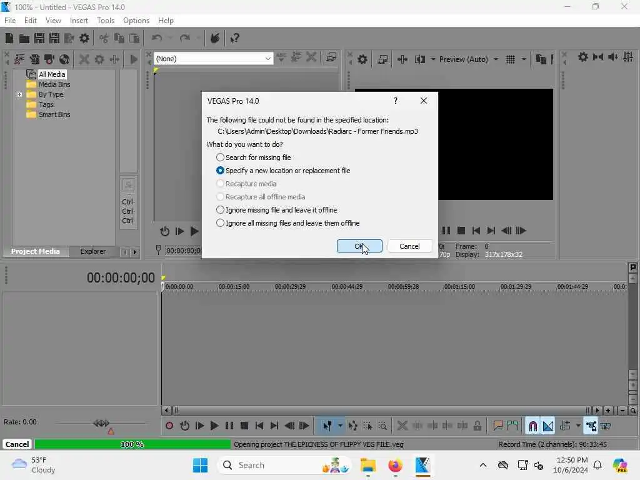Open the Preview (Auto) quality dropdown

pos(496,59)
